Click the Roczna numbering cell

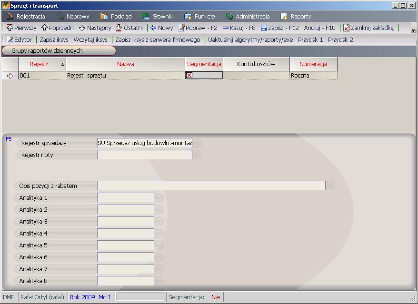coord(313,76)
